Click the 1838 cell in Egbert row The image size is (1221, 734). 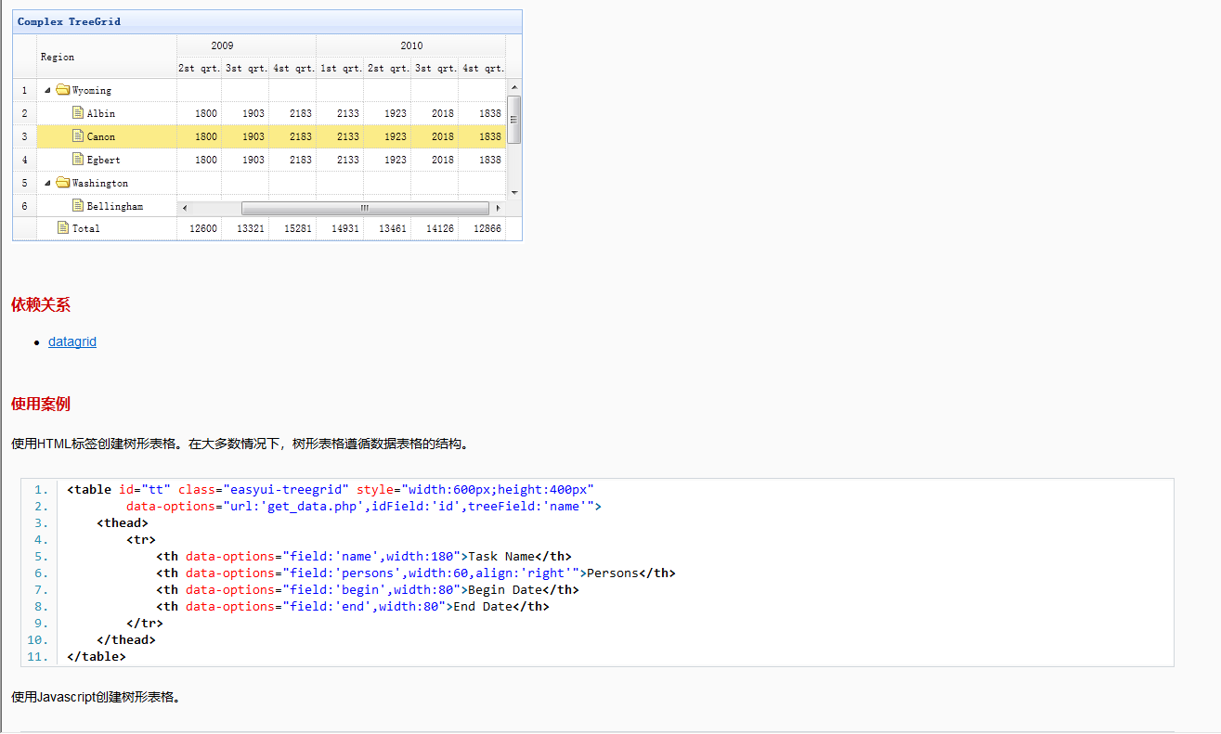coord(483,160)
